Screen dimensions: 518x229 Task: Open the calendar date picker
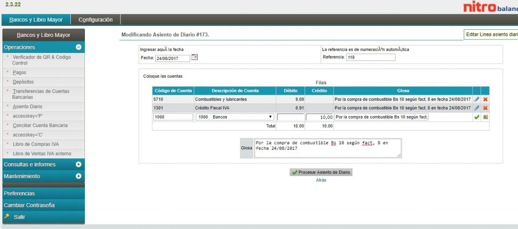point(195,58)
